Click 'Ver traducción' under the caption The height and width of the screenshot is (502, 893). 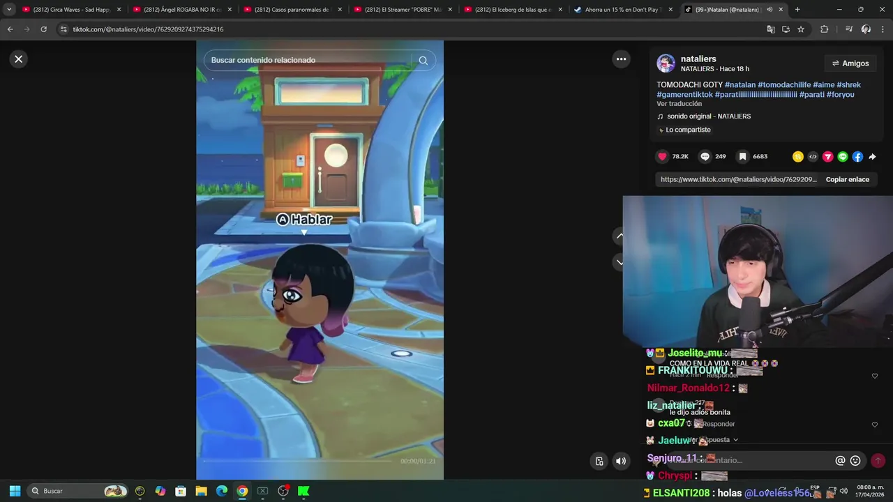679,104
